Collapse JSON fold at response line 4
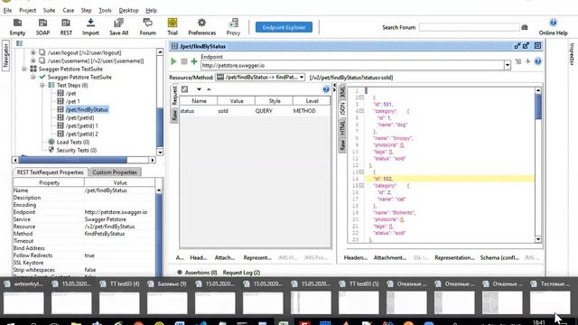578x325 pixels. coord(361,111)
